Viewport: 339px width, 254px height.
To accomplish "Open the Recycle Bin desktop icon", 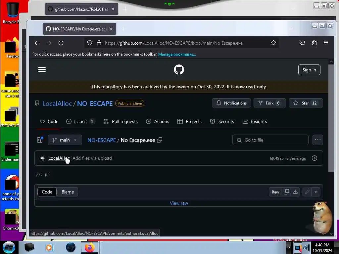I will tap(12, 12).
